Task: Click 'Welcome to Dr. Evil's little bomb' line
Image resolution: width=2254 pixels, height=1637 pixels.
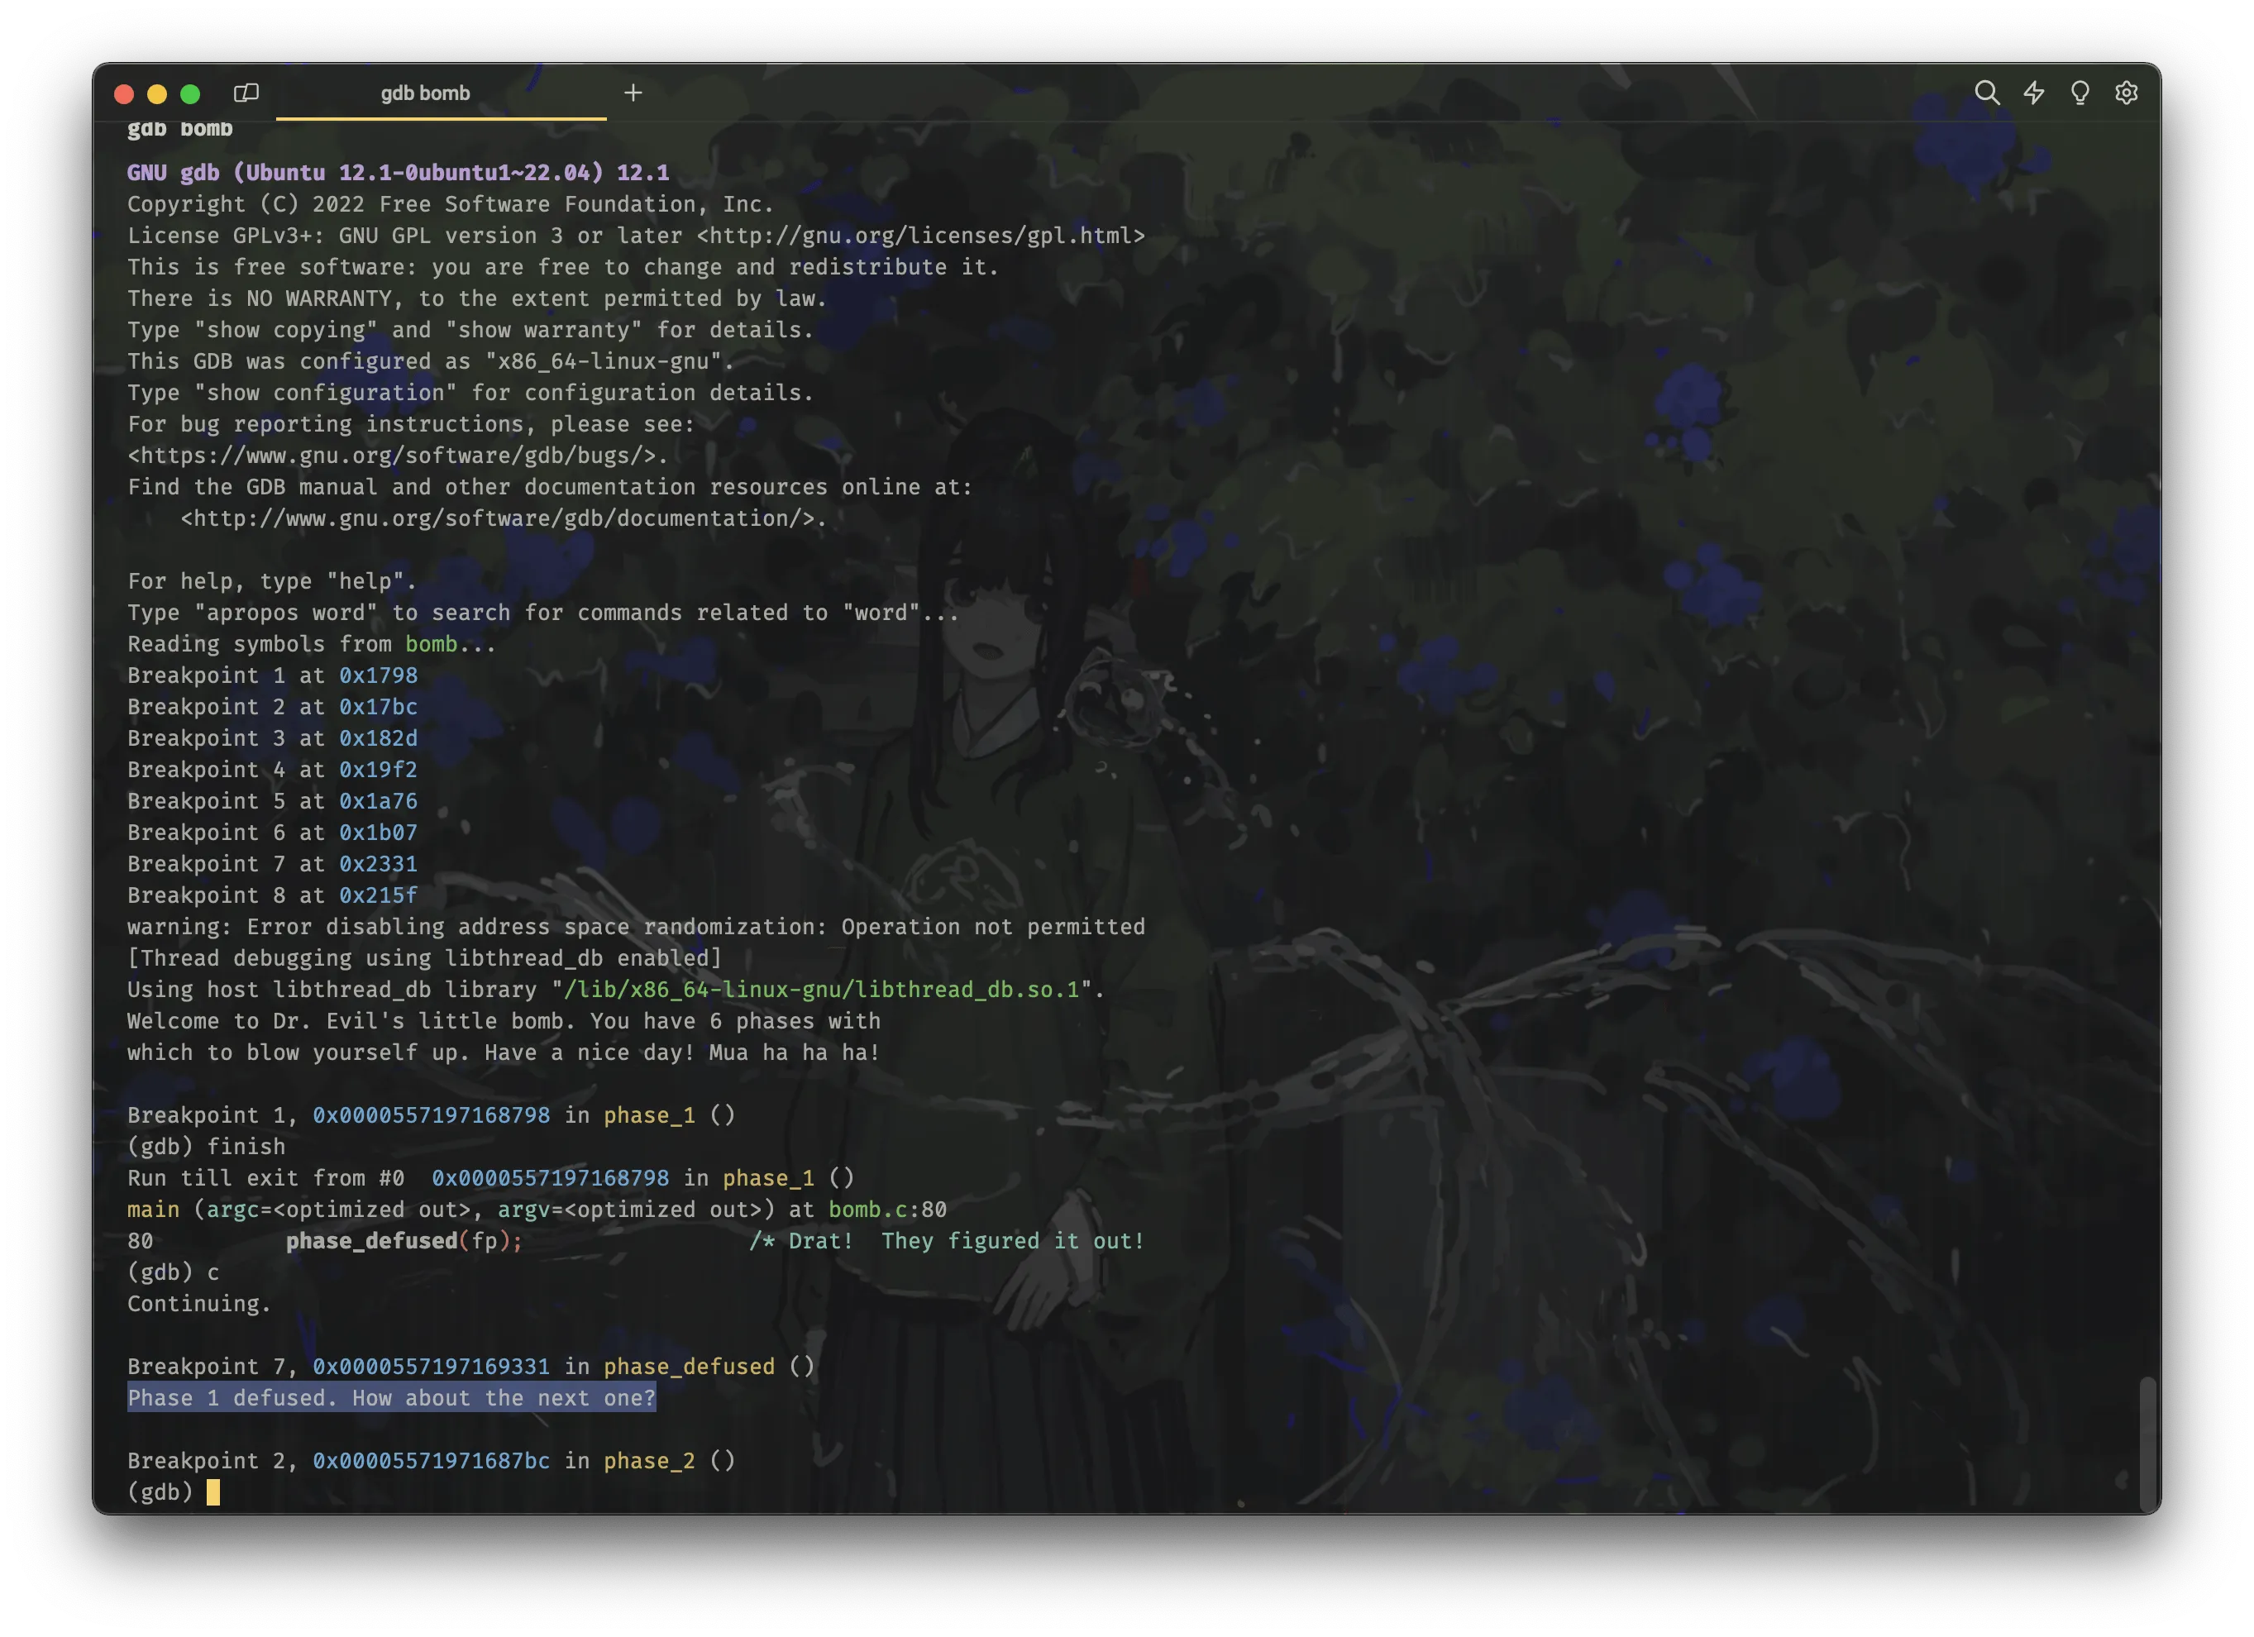Action: coord(504,1021)
